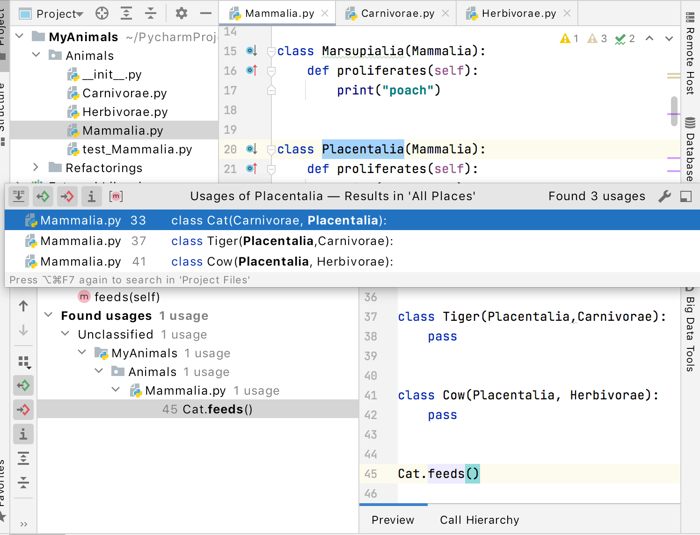Open test_Mammalia.py in project tree
The image size is (700, 535).
tap(137, 149)
